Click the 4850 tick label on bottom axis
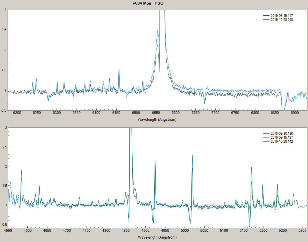The image size is (308, 242). pyautogui.click(x=126, y=230)
